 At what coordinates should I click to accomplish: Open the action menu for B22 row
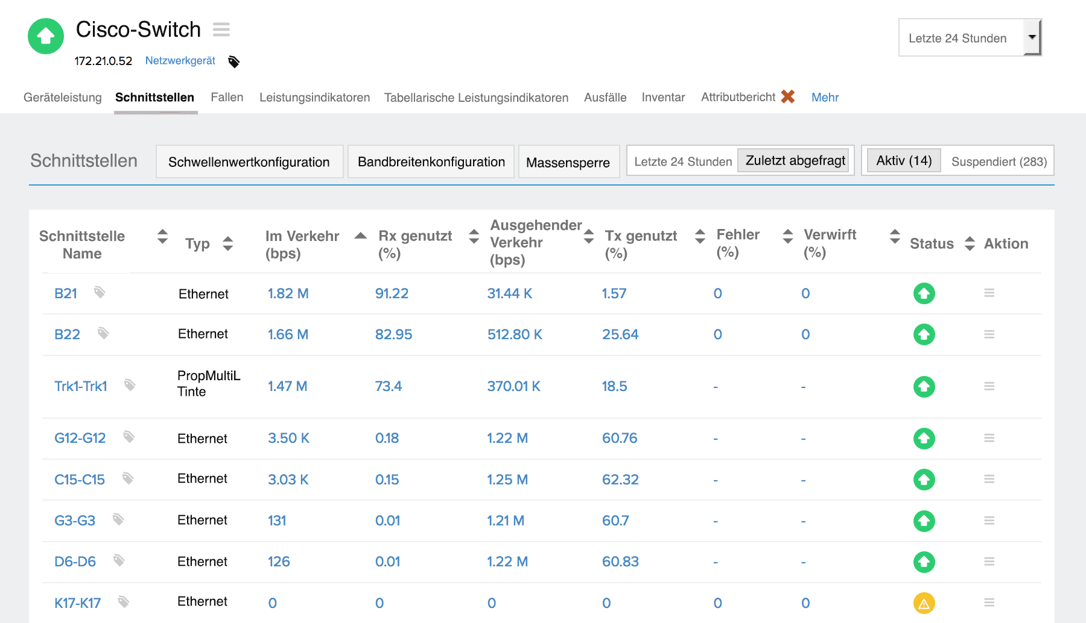pos(989,334)
